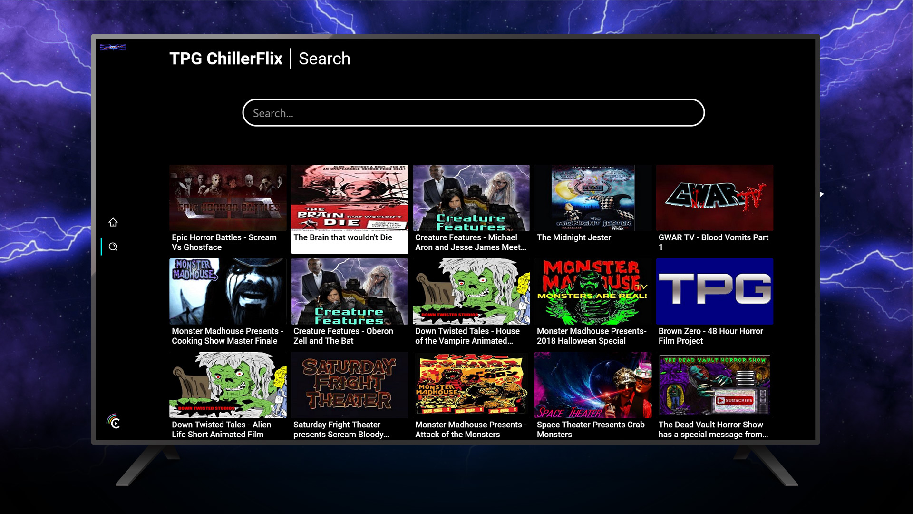Screen dimensions: 913x514
Task: Select the Home icon in the sidebar
Action: point(113,222)
